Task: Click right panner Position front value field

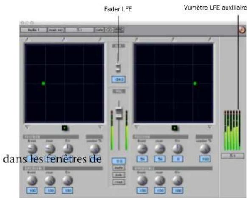Action: [142, 159]
